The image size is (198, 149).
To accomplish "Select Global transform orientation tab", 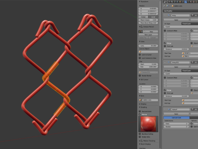I will 143,17.
